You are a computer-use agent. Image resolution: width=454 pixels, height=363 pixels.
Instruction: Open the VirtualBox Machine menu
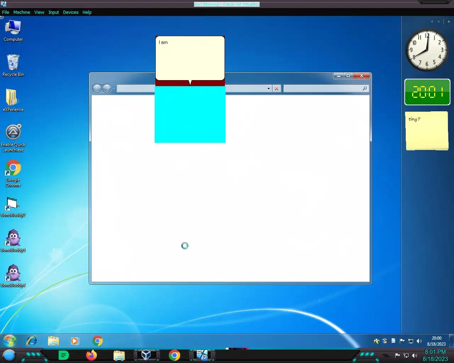22,12
